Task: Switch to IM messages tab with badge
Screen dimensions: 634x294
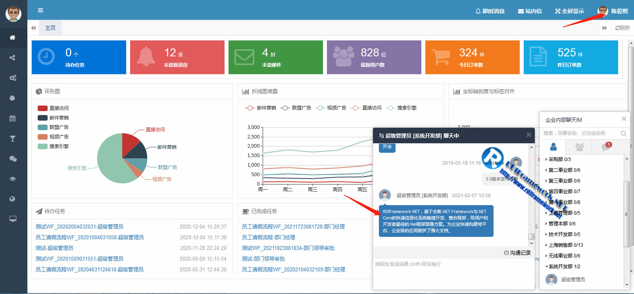Action: 606,147
